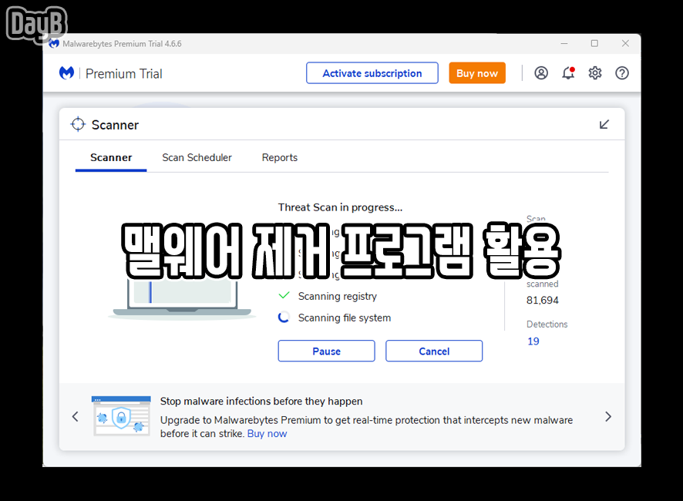Collapse the Scanner panel with corner arrow
683x501 pixels.
click(604, 124)
